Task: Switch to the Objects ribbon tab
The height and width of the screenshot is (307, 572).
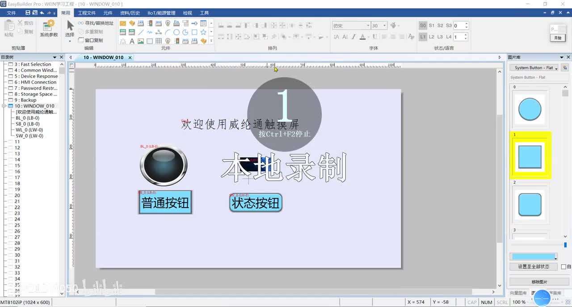Action: [x=108, y=13]
